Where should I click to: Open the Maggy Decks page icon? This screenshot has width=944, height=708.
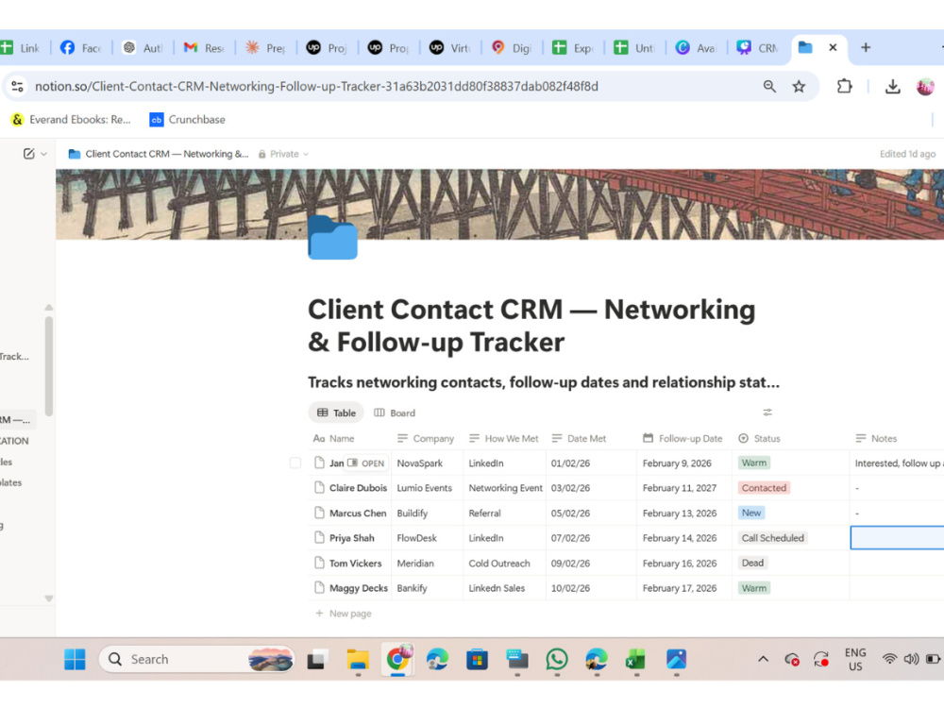pyautogui.click(x=320, y=587)
